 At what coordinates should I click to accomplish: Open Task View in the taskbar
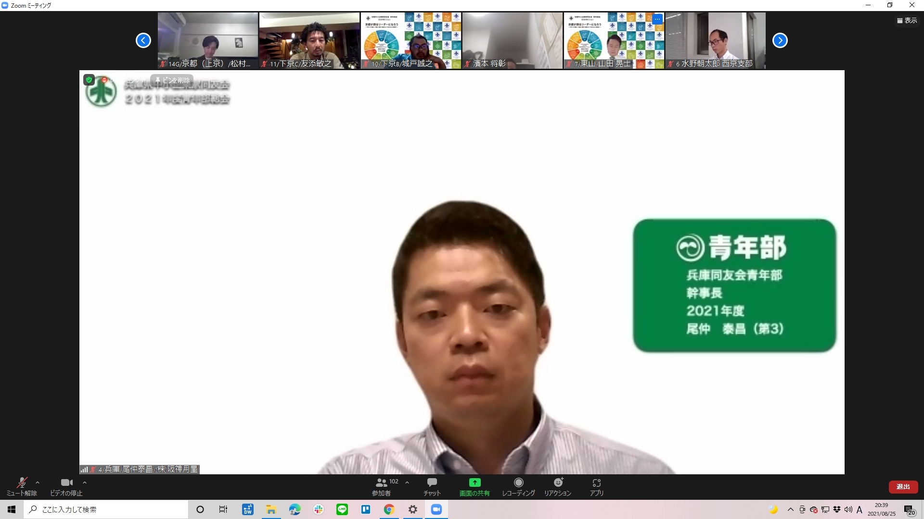pyautogui.click(x=223, y=509)
